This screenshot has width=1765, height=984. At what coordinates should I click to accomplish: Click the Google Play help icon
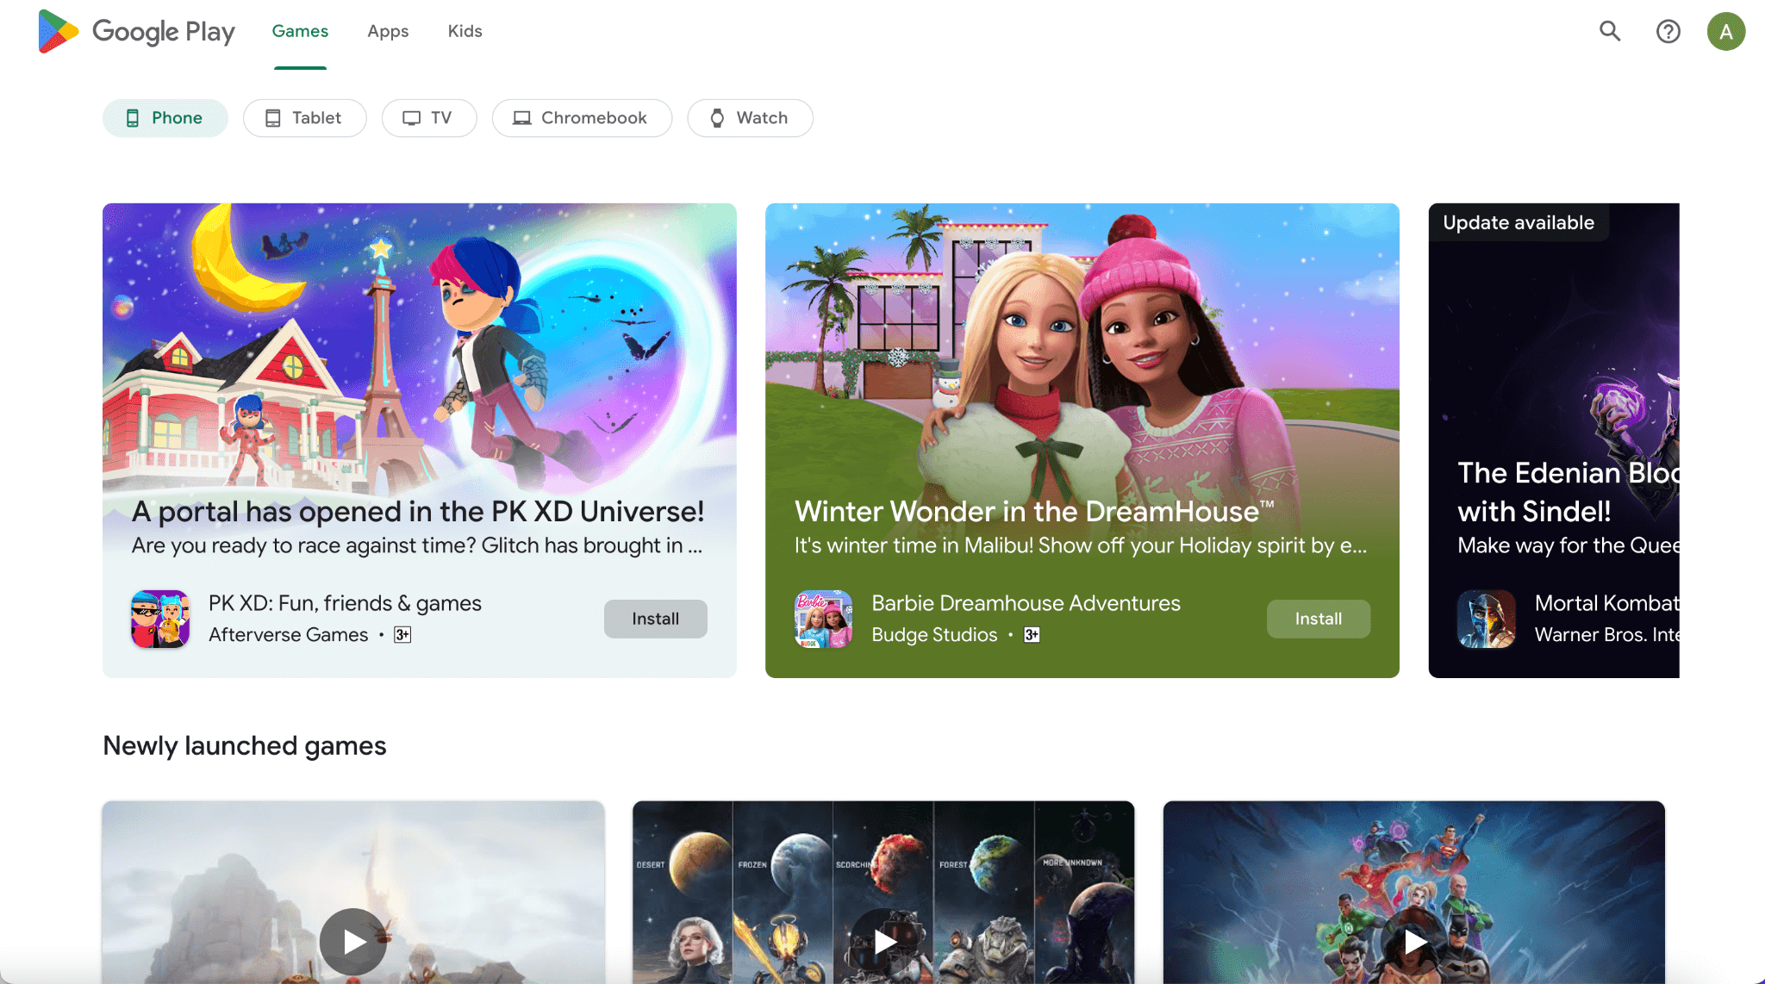pyautogui.click(x=1668, y=30)
